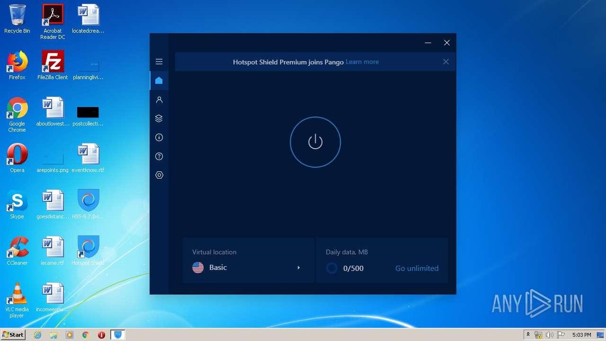The width and height of the screenshot is (606, 341).
Task: Select the incomeenou... Word document icon
Action: (x=53, y=297)
